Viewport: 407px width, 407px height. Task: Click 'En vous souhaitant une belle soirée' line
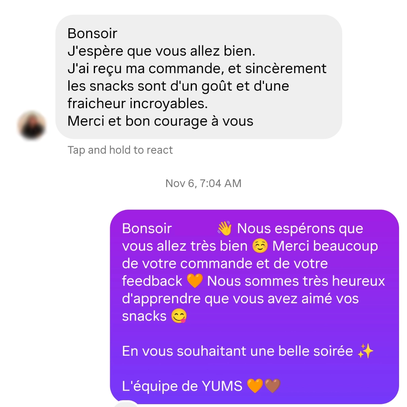tap(238, 351)
